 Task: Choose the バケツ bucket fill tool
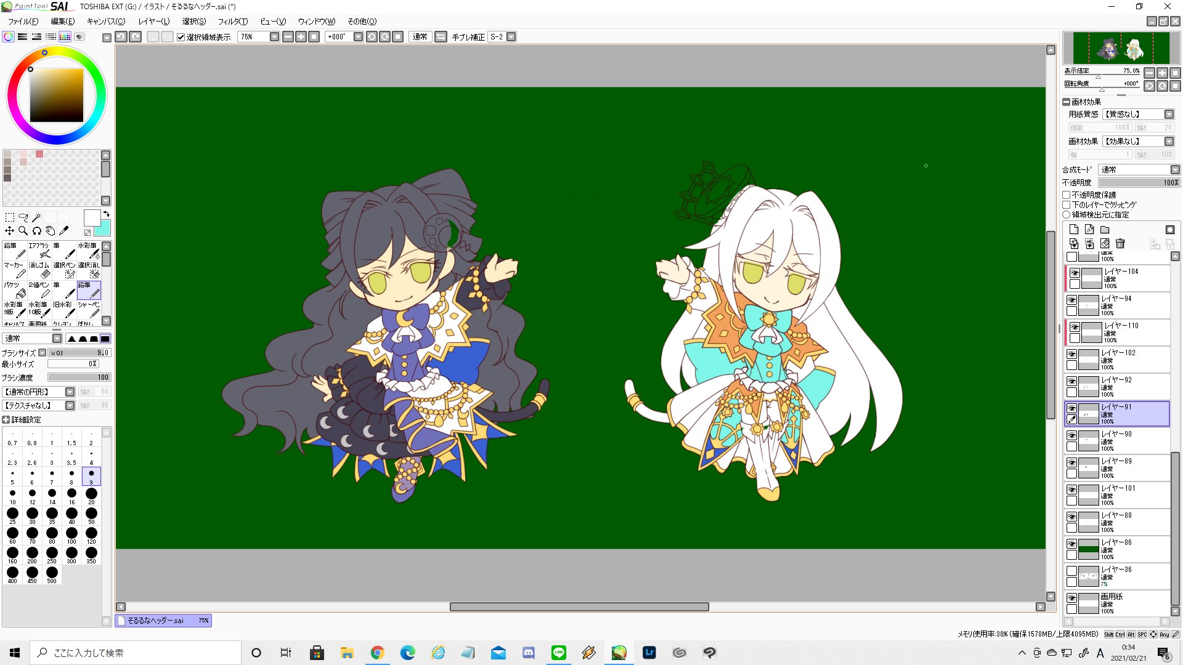[15, 289]
